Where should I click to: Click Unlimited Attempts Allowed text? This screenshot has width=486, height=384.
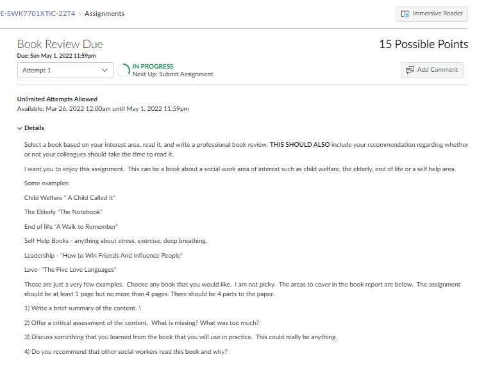tap(57, 99)
